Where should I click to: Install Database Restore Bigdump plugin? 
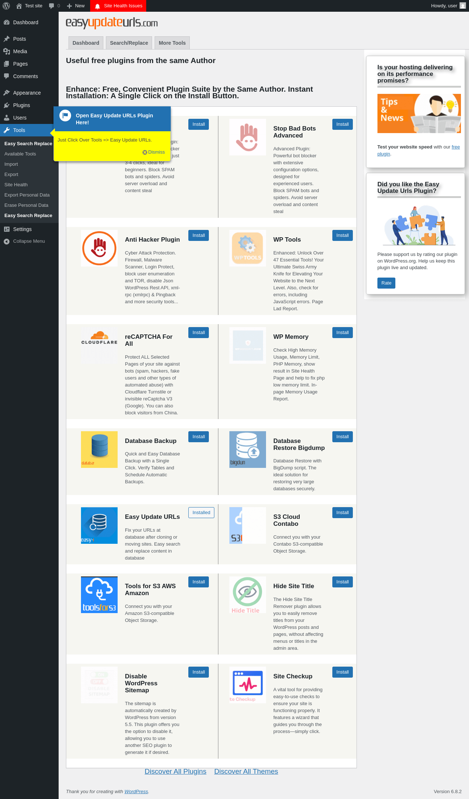(343, 437)
